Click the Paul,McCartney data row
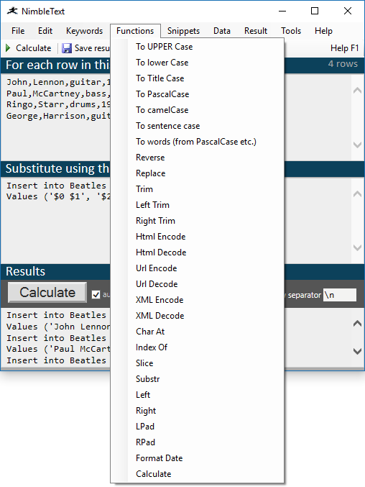 58,94
